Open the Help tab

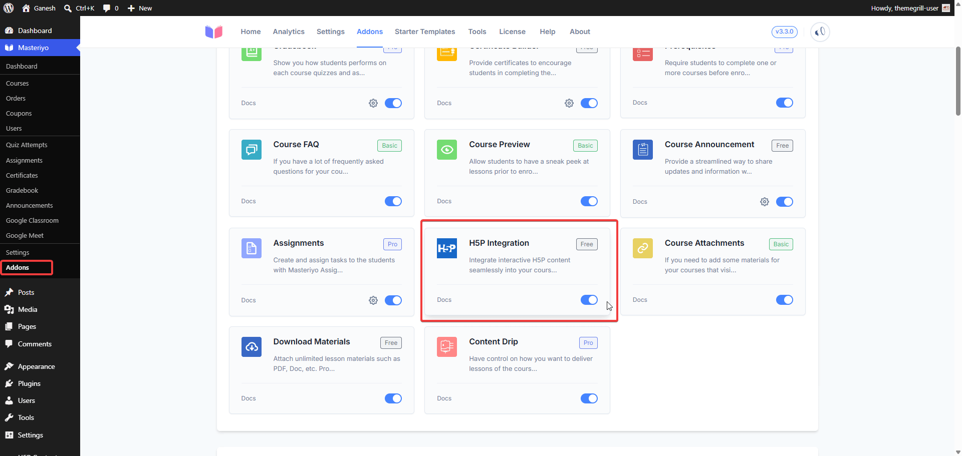point(547,32)
